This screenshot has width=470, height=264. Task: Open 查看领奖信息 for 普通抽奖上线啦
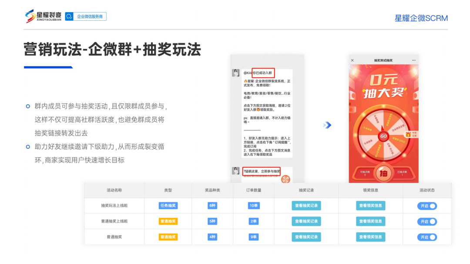(370, 221)
